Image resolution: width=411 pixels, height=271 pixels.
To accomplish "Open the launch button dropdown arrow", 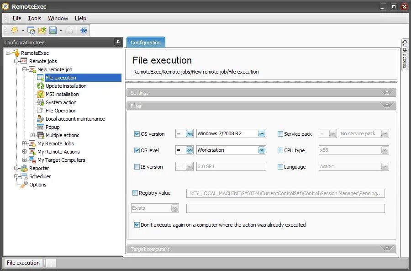I will pyautogui.click(x=23, y=31).
